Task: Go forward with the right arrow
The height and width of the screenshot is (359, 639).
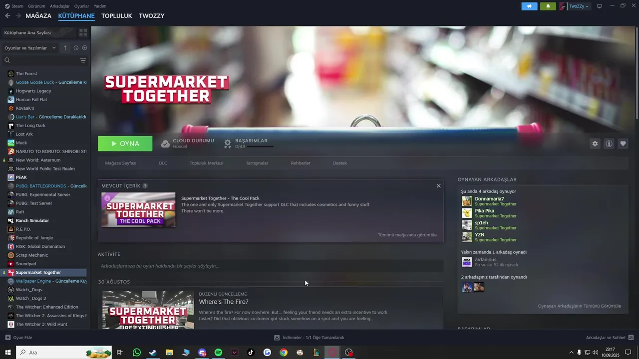Action: point(18,16)
